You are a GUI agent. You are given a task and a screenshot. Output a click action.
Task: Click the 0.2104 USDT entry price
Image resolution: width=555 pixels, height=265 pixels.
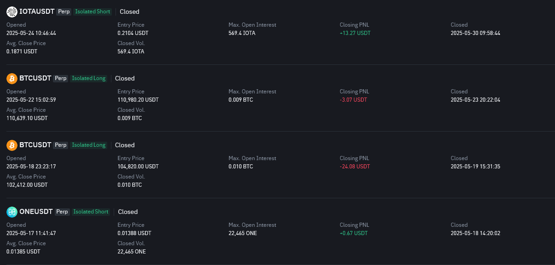pos(133,33)
